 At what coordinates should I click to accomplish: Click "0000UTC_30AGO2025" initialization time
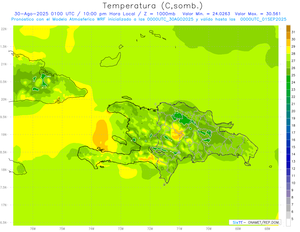tap(170, 19)
